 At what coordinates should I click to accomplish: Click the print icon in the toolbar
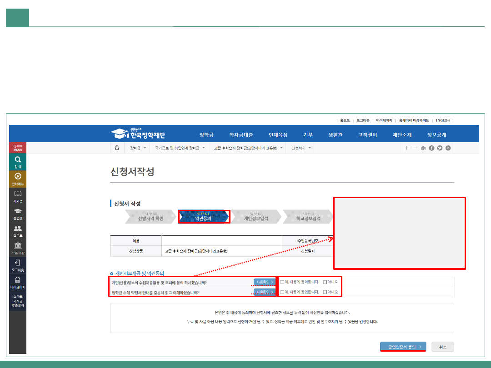tap(423, 148)
